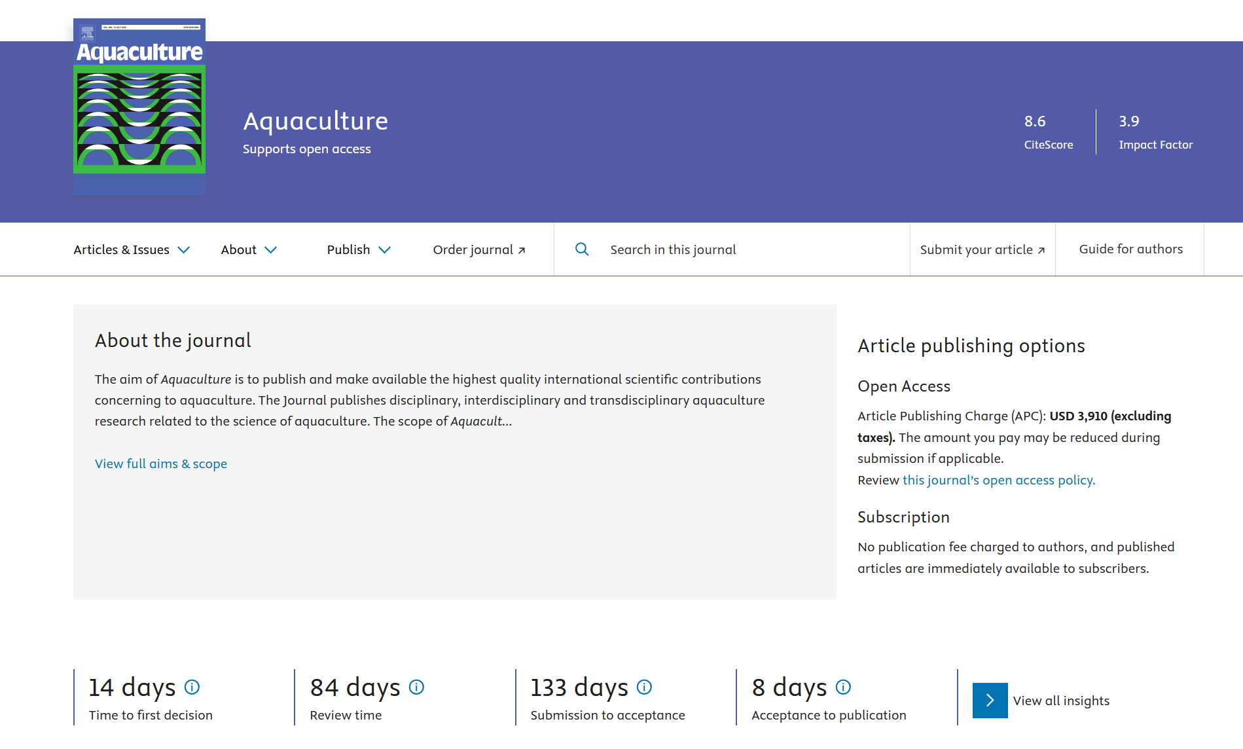Click the Aquaculture journal title heading

[x=315, y=121]
